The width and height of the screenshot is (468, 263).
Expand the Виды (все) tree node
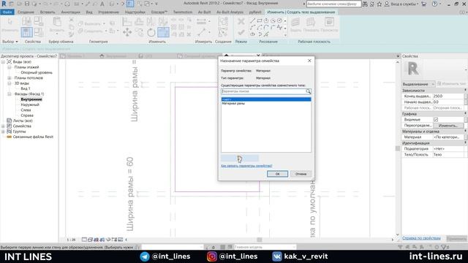pos(3,61)
